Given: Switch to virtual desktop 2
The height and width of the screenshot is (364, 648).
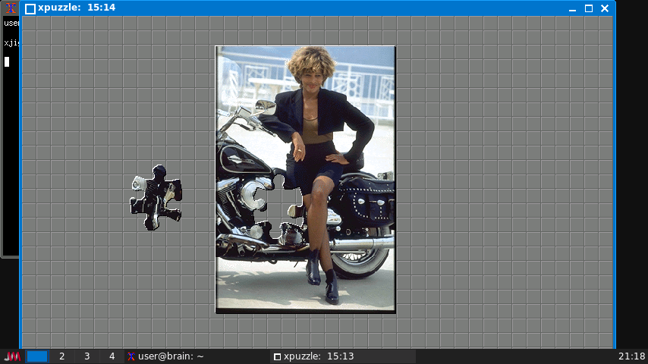Looking at the screenshot, I should pos(61,356).
